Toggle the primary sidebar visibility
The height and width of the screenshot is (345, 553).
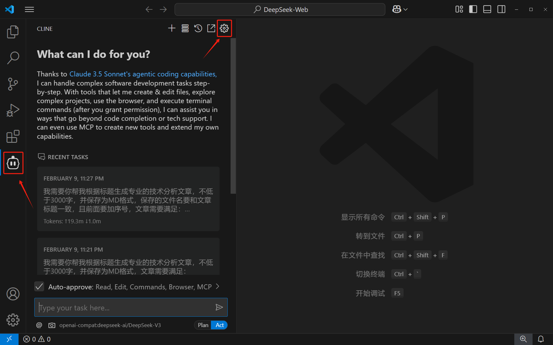[x=473, y=9]
